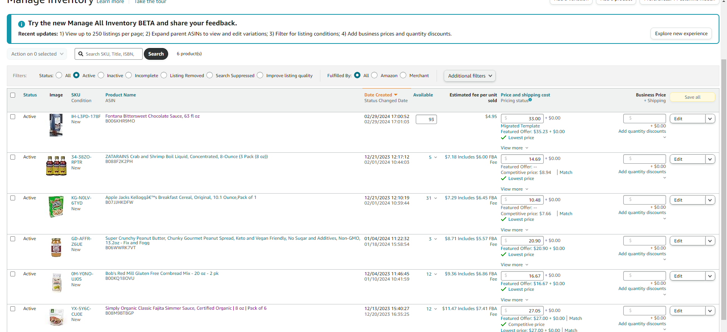The height and width of the screenshot is (332, 727).
Task: Open the Fontana Chocolate Sauce product image
Action: tap(56, 125)
